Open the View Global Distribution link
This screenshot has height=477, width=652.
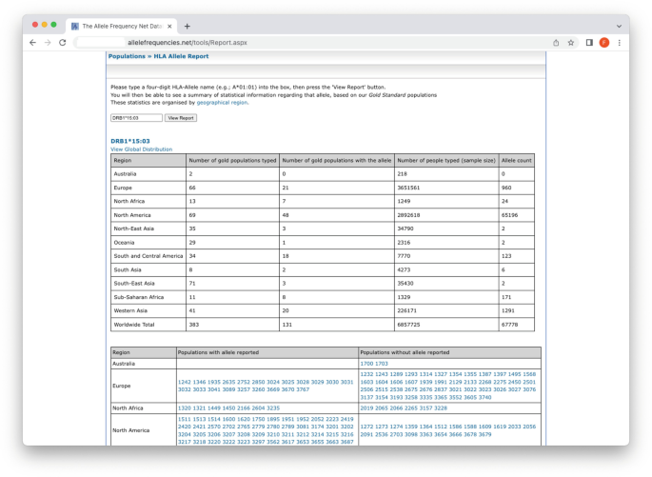click(142, 149)
